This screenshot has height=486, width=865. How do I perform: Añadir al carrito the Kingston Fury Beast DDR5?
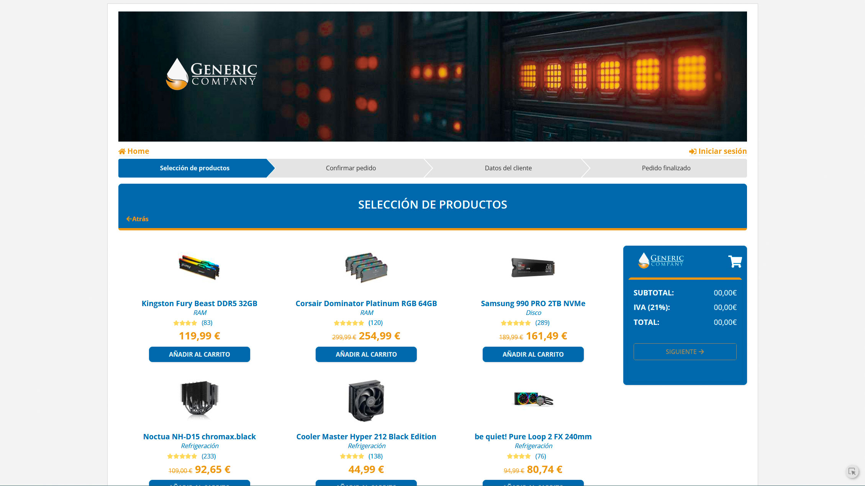[199, 354]
